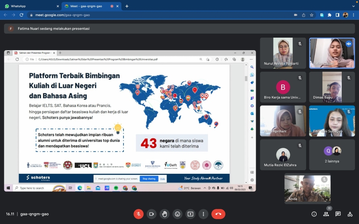This screenshot has height=224, width=359.
Task: Select Fatima Nuari presenter video tile
Action: click(x=332, y=53)
